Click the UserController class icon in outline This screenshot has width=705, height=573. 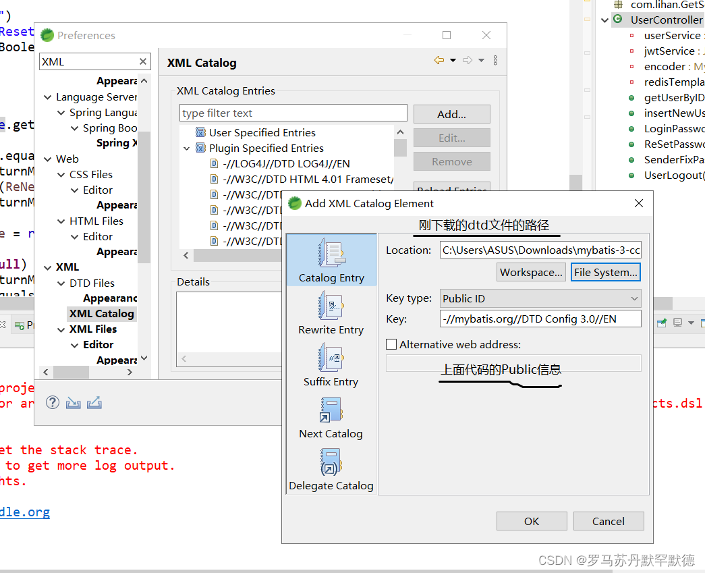pos(618,20)
